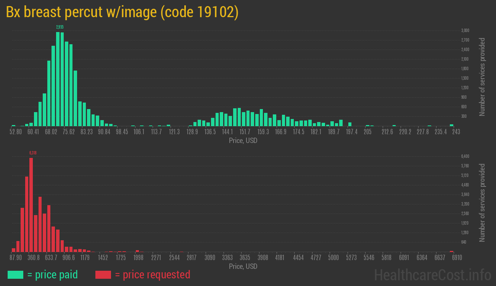Screen dimensions: 496x286
Task: Click the 6,318 peak value label
Action: pyautogui.click(x=33, y=153)
